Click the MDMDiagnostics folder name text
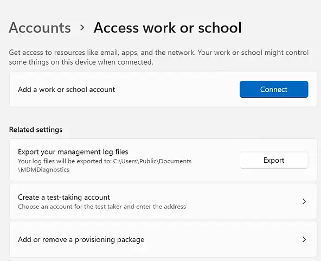Image resolution: width=321 pixels, height=261 pixels. pyautogui.click(x=43, y=170)
